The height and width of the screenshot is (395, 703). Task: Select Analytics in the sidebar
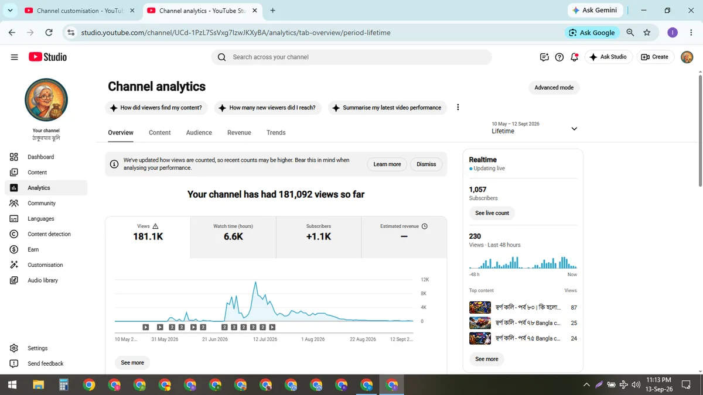(x=46, y=188)
